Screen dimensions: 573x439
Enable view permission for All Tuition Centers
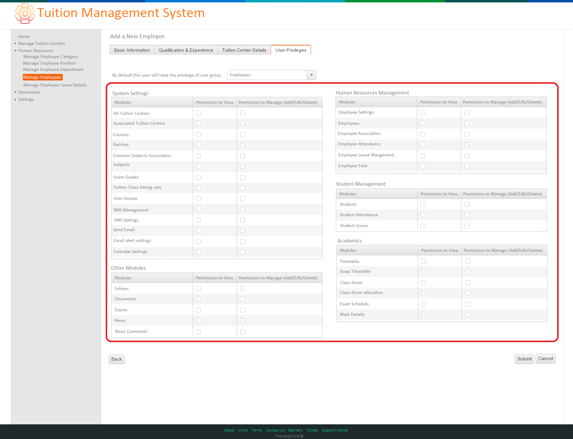(x=198, y=113)
